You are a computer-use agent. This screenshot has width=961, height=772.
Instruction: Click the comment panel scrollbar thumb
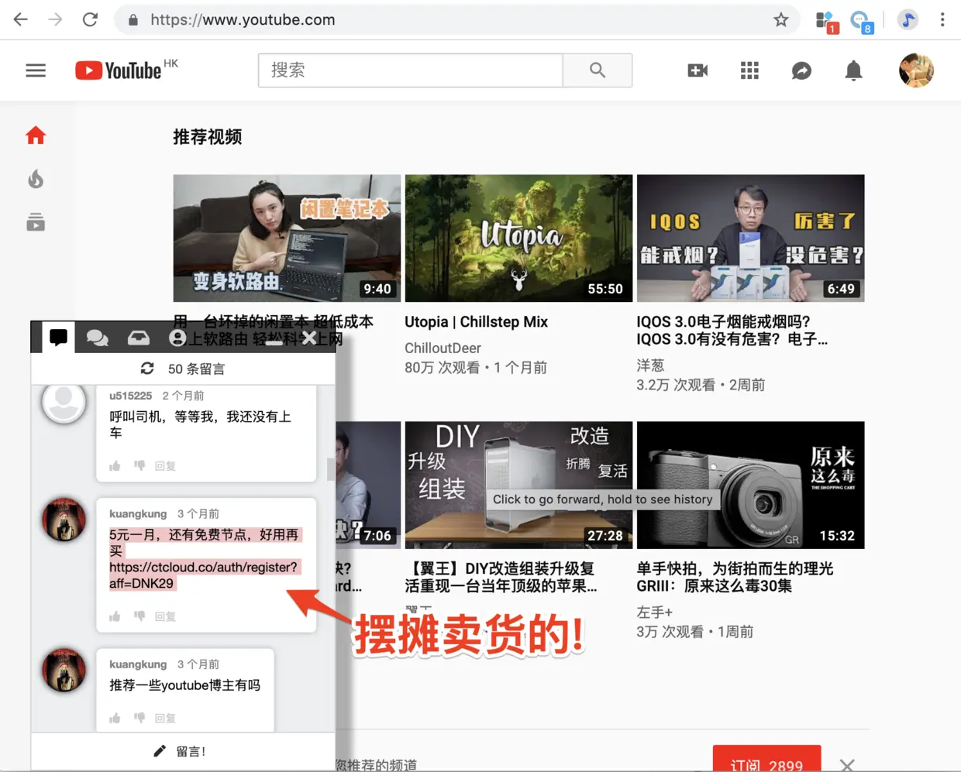click(x=331, y=468)
